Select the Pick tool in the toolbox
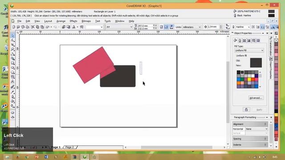285x160 pixels. tap(12, 36)
